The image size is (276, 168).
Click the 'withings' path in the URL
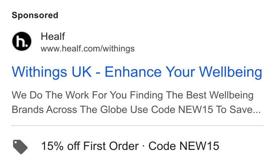click(119, 49)
